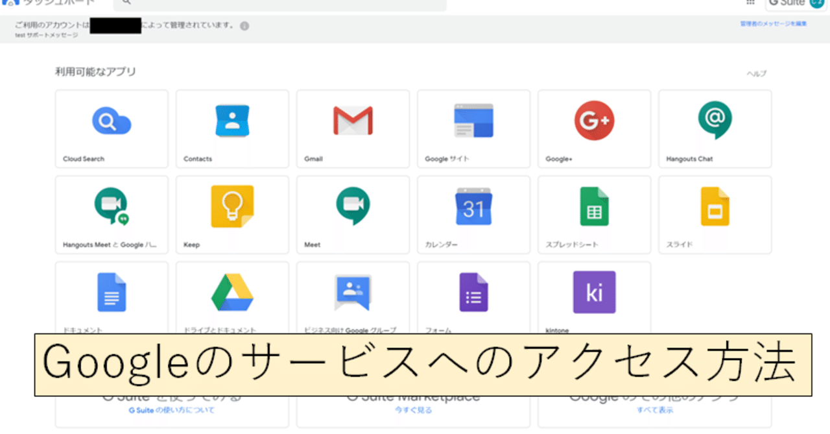Screen dimensions: 830x434
Task: Click the 管理者のメッセージを編集 link
Action: click(x=773, y=24)
